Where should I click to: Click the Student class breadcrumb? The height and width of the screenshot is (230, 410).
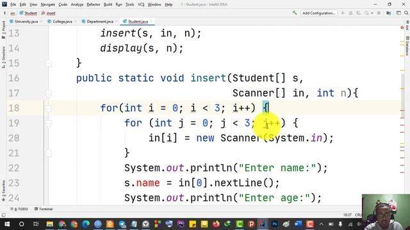coord(28,13)
